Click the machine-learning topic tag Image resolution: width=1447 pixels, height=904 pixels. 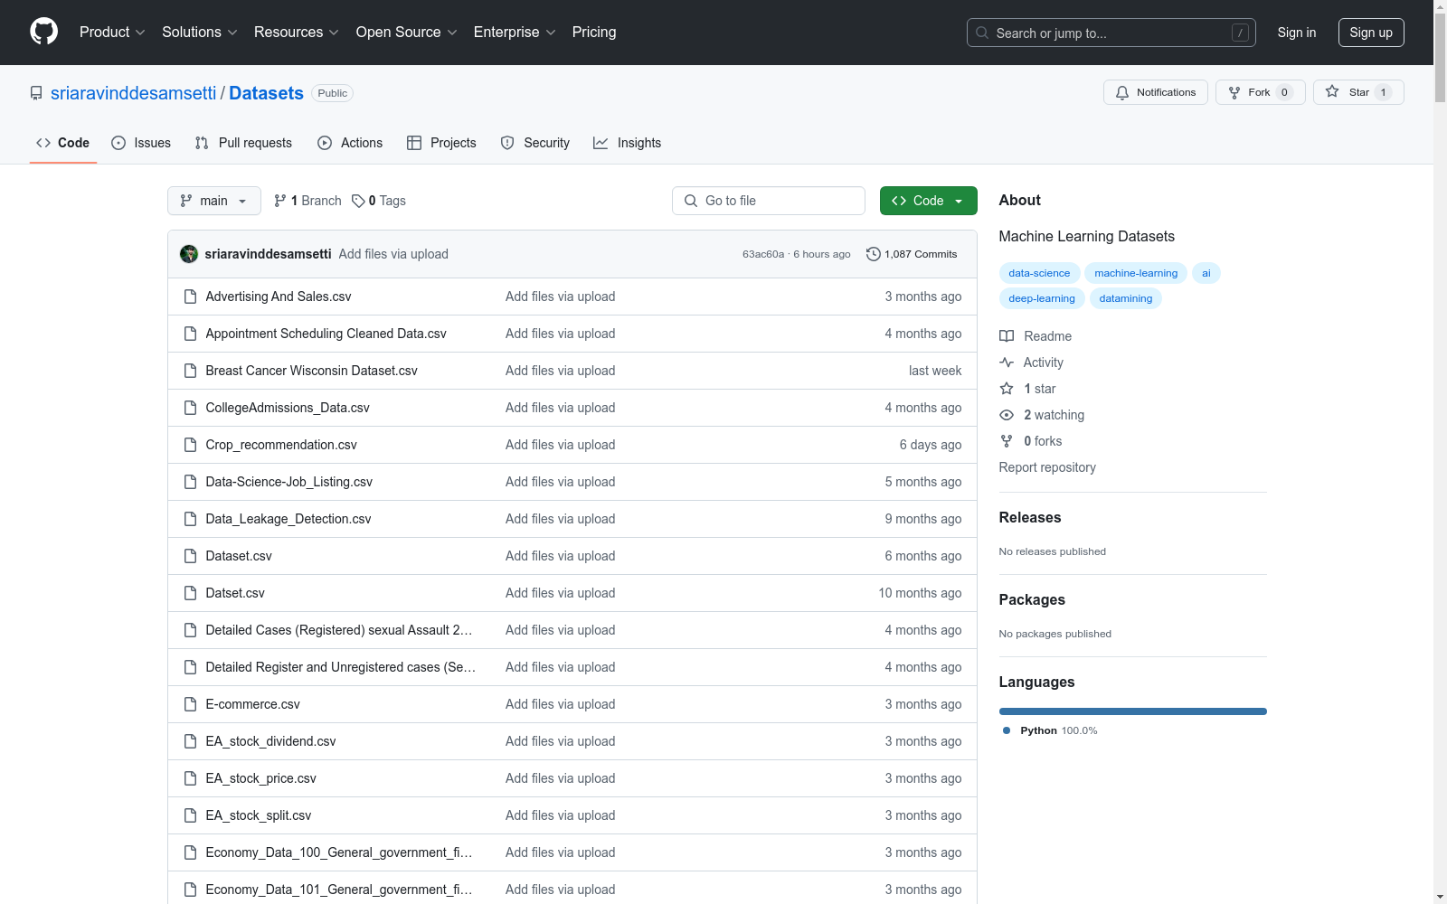pyautogui.click(x=1136, y=273)
